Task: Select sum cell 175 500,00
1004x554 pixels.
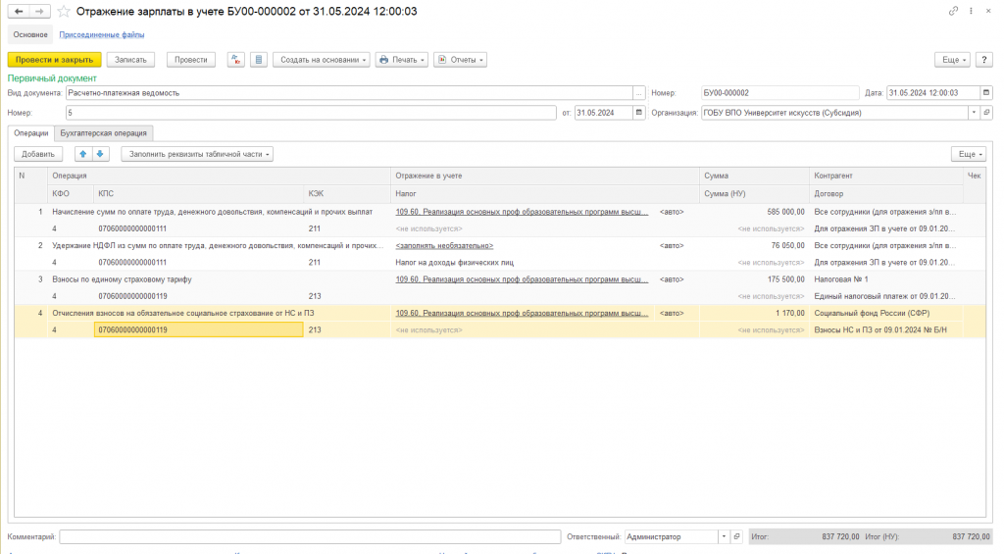Action: pyautogui.click(x=754, y=279)
